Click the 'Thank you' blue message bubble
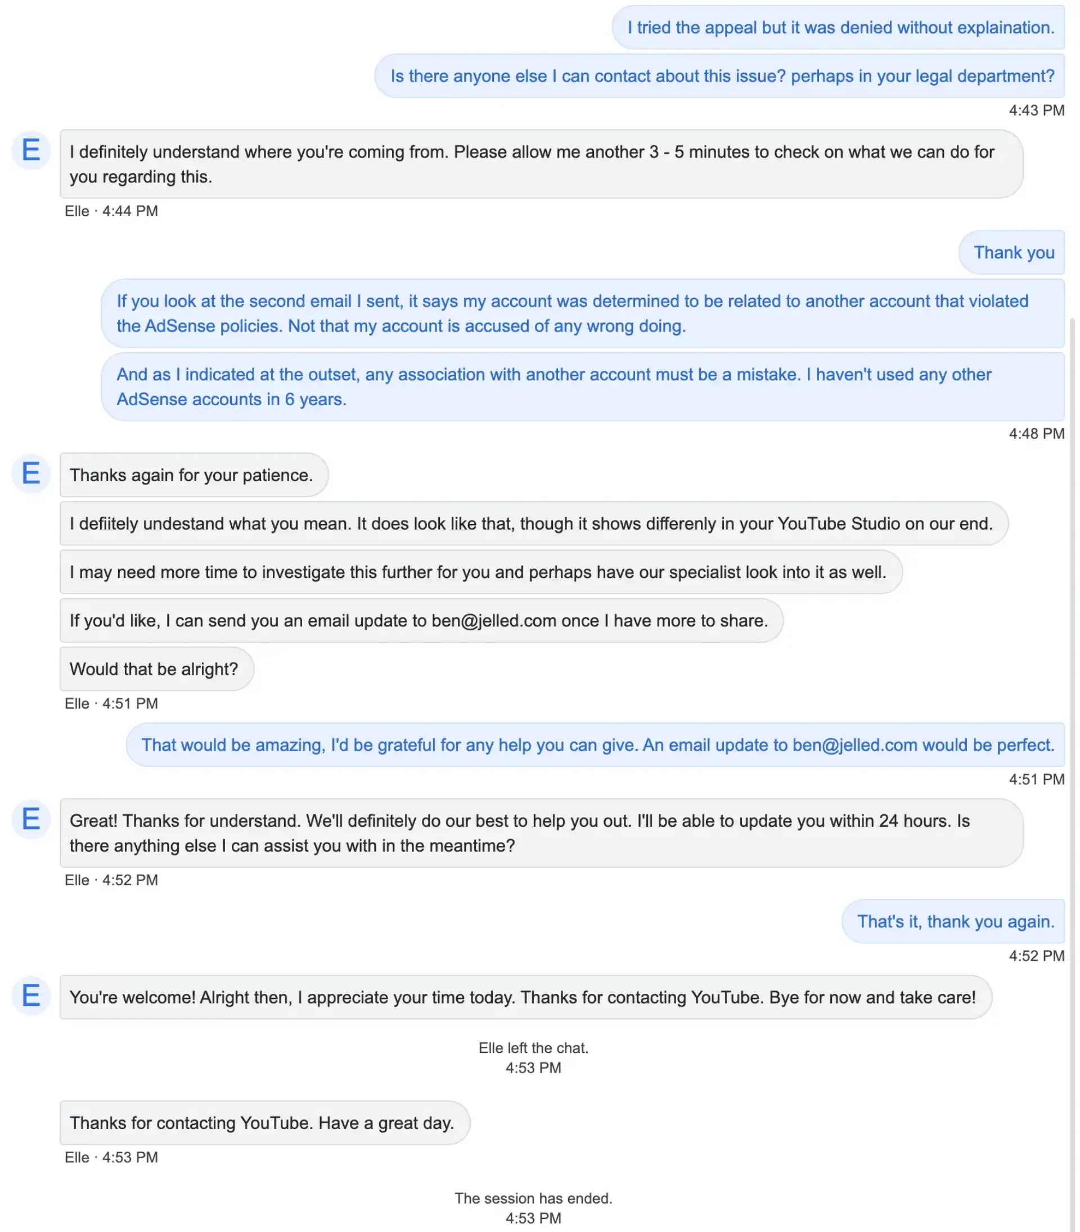 (1011, 253)
